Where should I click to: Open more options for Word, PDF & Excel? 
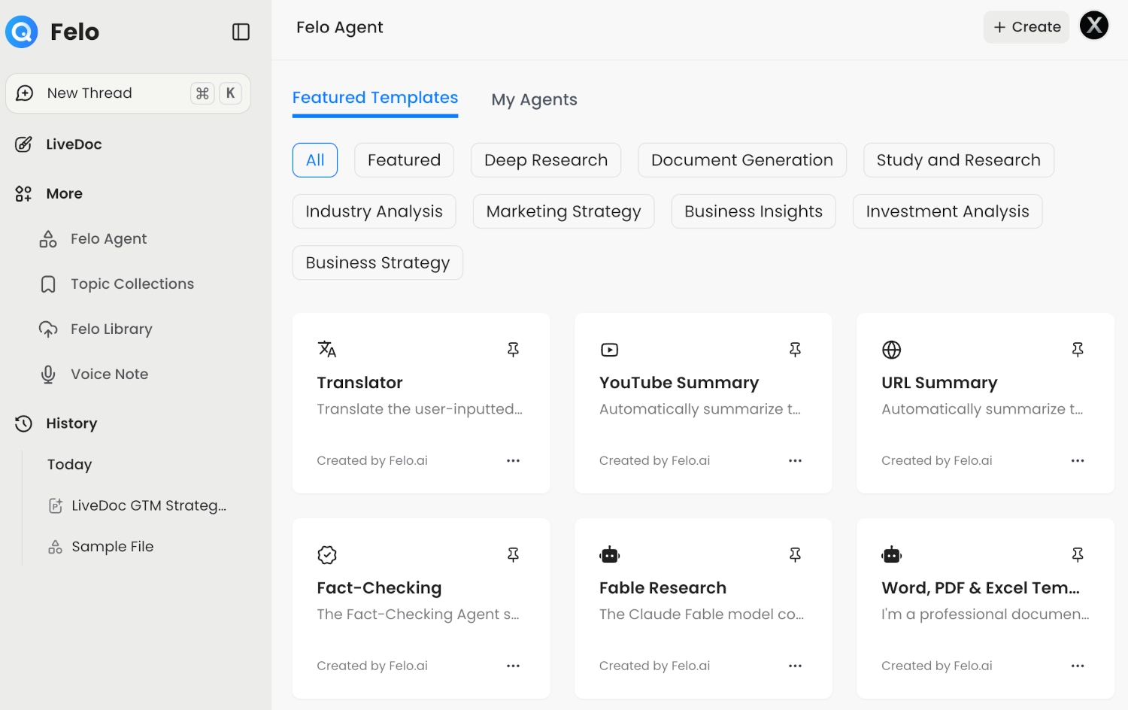[x=1078, y=666]
